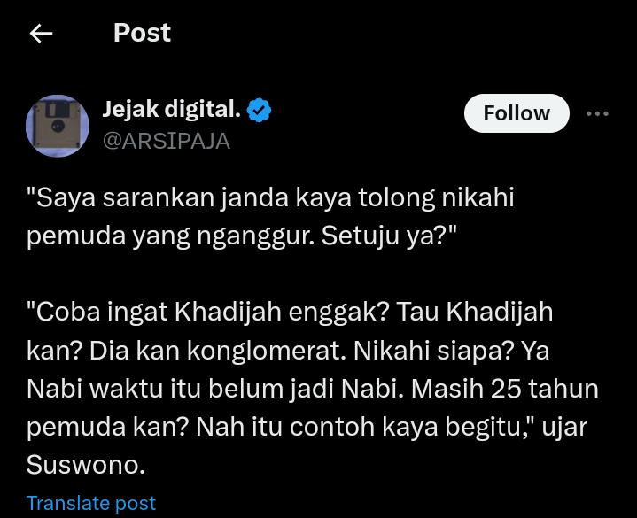637x518 pixels.
Task: Open the Jejak digital. display name
Action: (172, 109)
